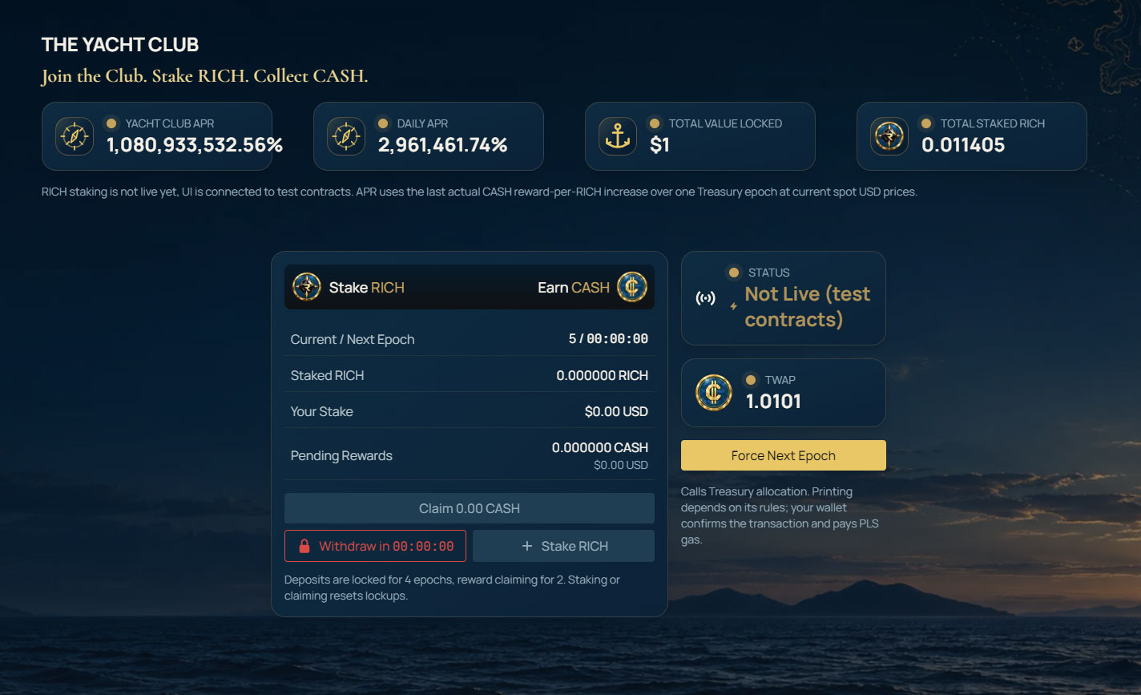Click the Not Live (test contracts) status text
Viewport: 1141px width, 695px height.
tap(808, 306)
